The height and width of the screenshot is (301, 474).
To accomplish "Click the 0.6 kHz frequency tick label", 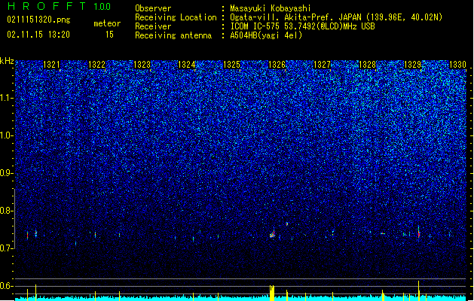I will pyautogui.click(x=6, y=286).
